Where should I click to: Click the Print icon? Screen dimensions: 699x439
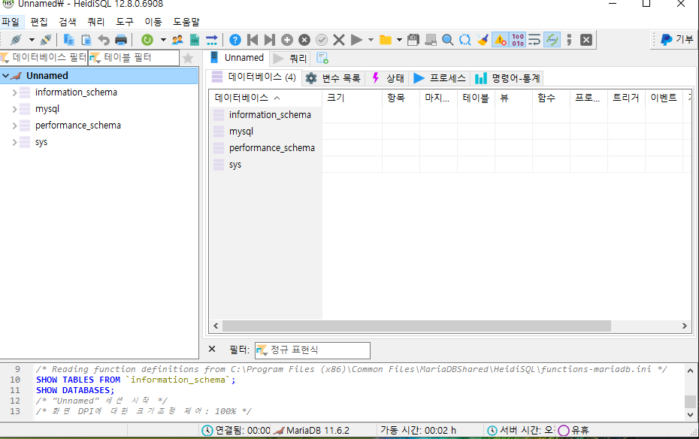point(121,40)
